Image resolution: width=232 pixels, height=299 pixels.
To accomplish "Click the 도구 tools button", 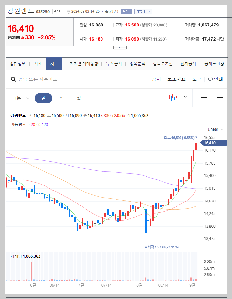I will [196, 79].
